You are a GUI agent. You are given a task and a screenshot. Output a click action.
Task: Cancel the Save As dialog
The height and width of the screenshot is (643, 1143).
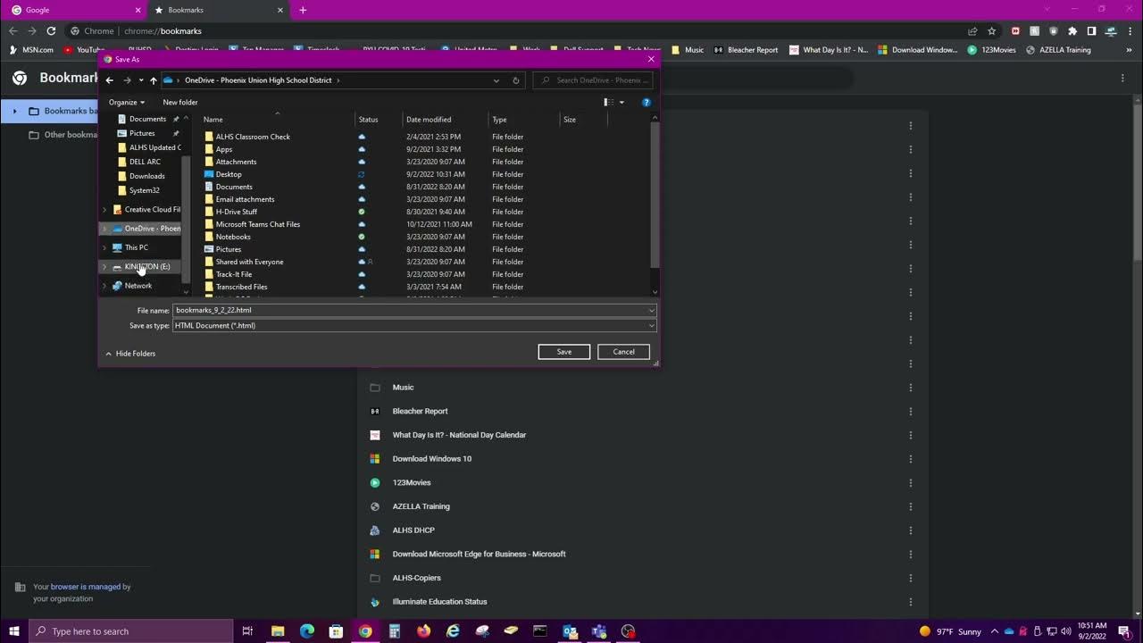pyautogui.click(x=623, y=352)
